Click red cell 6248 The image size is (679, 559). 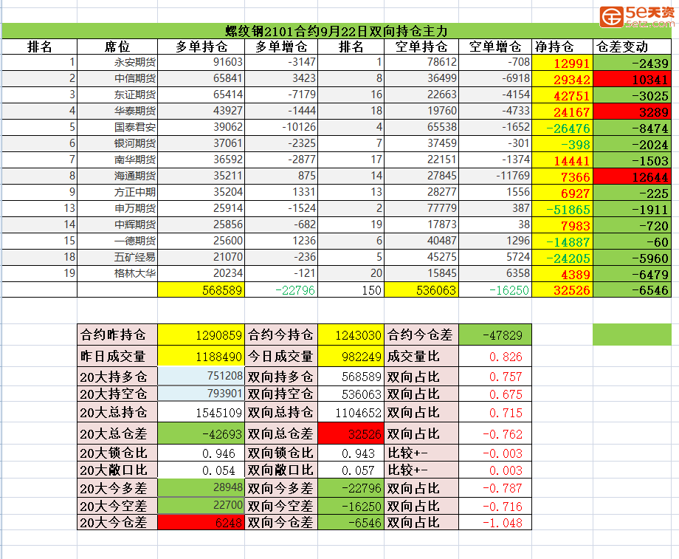pos(201,523)
